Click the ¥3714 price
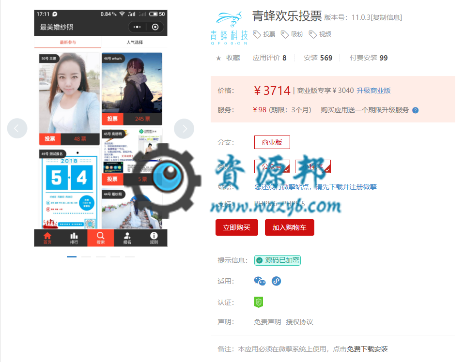 272,90
